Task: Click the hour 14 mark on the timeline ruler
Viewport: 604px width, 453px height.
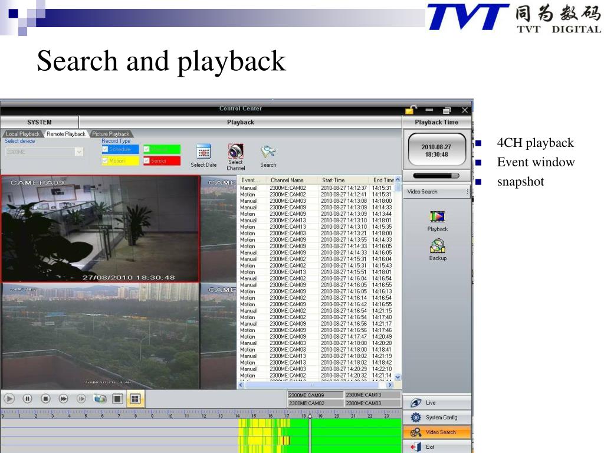Action: (237, 415)
